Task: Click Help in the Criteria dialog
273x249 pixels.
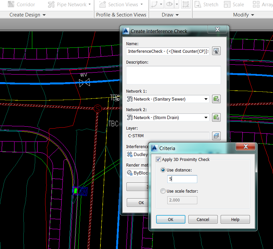Action: click(x=235, y=219)
